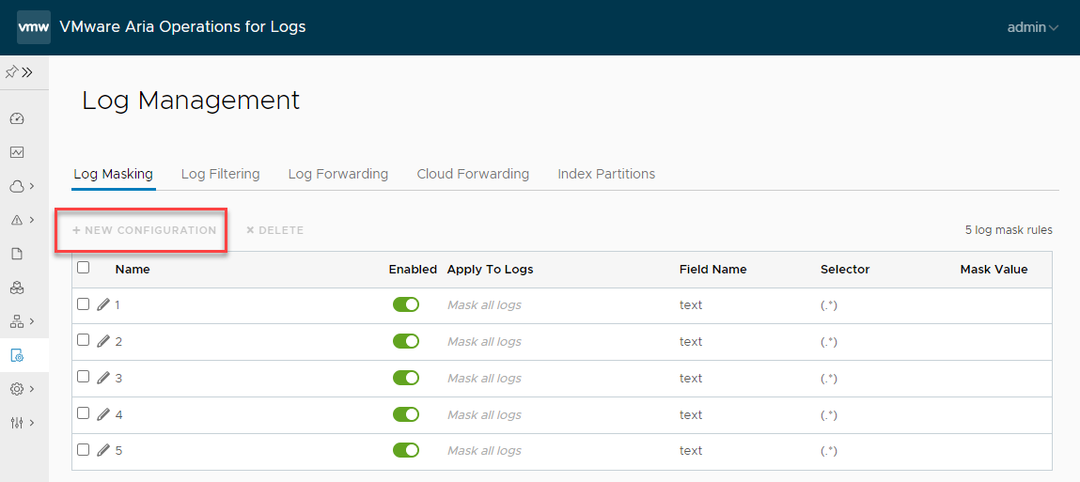Open the Dashboards gauge icon in sidebar

tap(16, 118)
